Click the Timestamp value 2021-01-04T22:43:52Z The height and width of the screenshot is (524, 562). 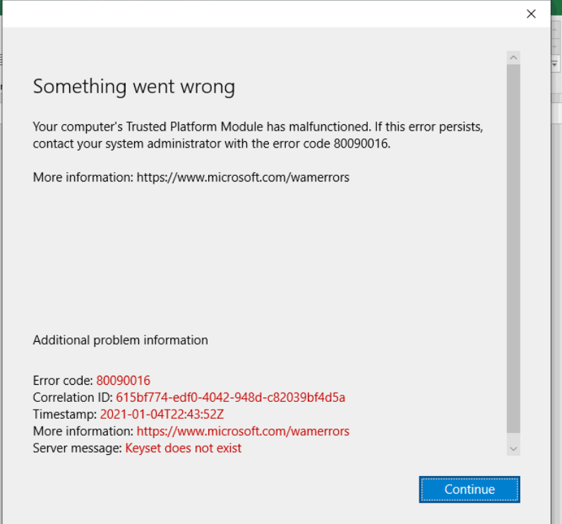point(162,414)
